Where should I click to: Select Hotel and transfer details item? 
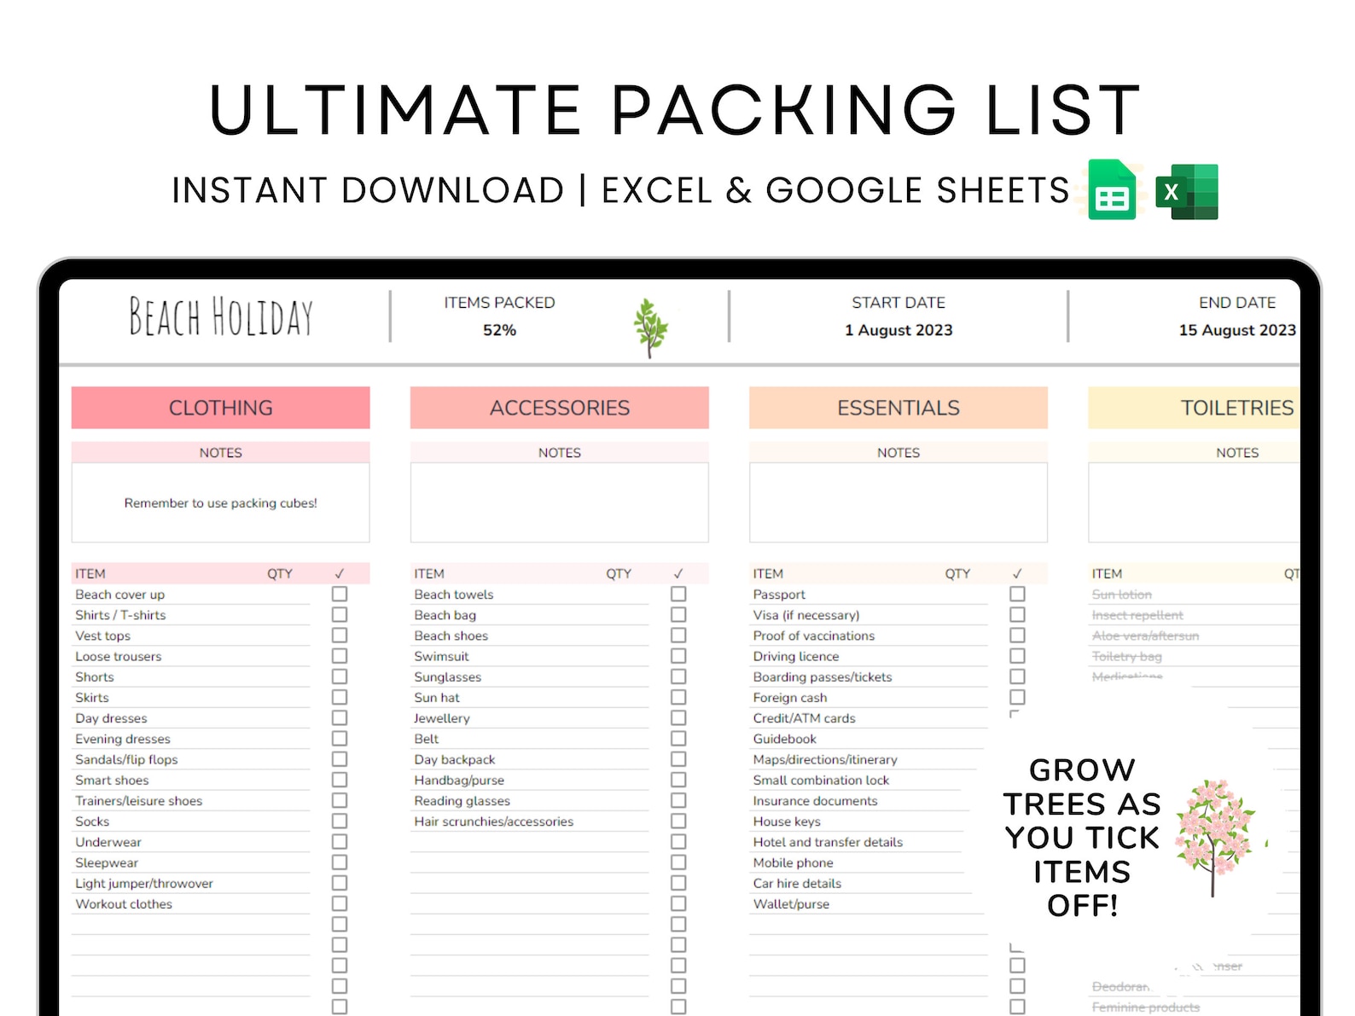(x=828, y=842)
